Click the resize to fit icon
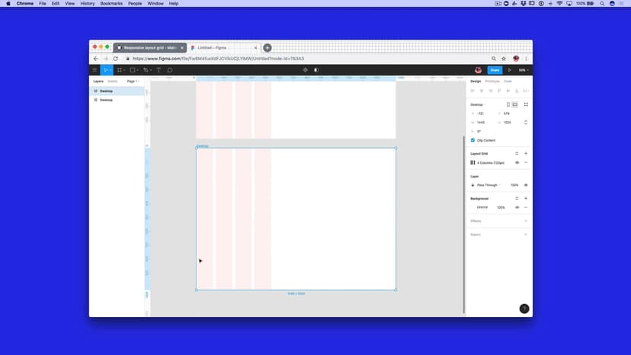The image size is (631, 355). (x=526, y=104)
